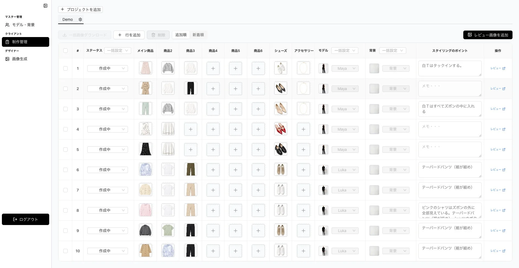Add accessory in row 9 plus slot

pyautogui.click(x=303, y=231)
